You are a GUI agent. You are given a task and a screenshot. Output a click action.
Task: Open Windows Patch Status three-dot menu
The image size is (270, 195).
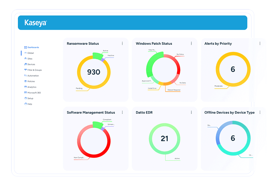click(191, 43)
